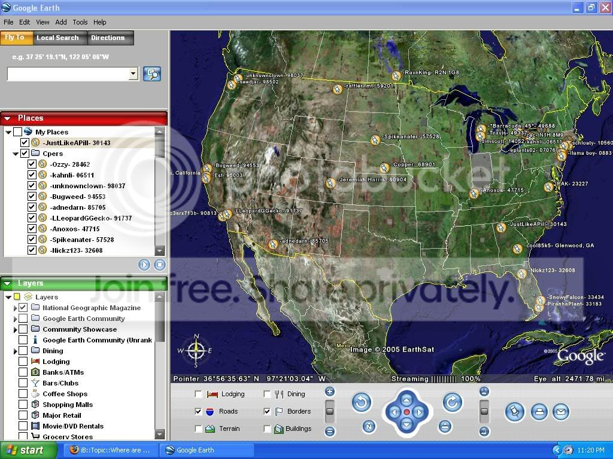Pan the map right with arrow
The height and width of the screenshot is (459, 613).
point(419,412)
